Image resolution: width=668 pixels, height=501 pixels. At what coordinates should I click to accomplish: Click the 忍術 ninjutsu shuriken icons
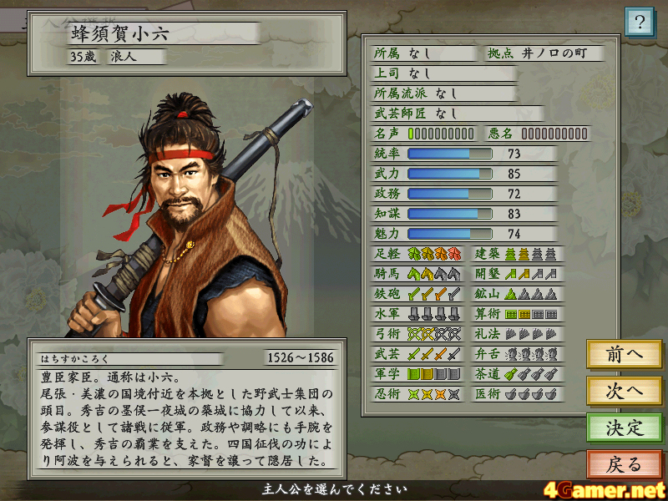pos(434,394)
